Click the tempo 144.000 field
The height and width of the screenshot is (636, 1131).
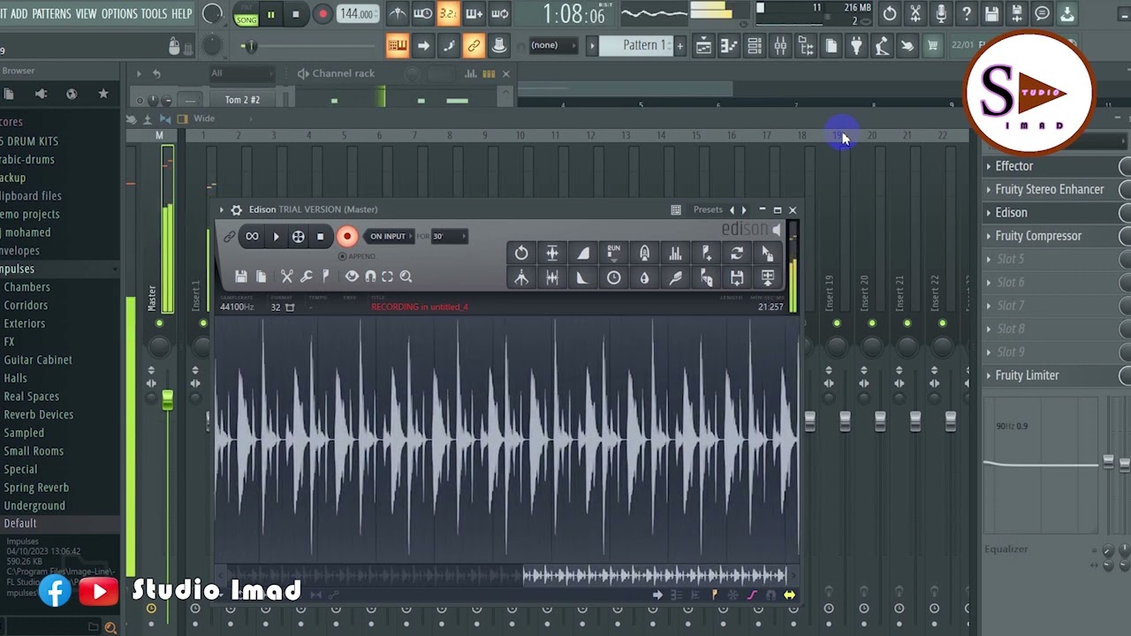pos(358,14)
